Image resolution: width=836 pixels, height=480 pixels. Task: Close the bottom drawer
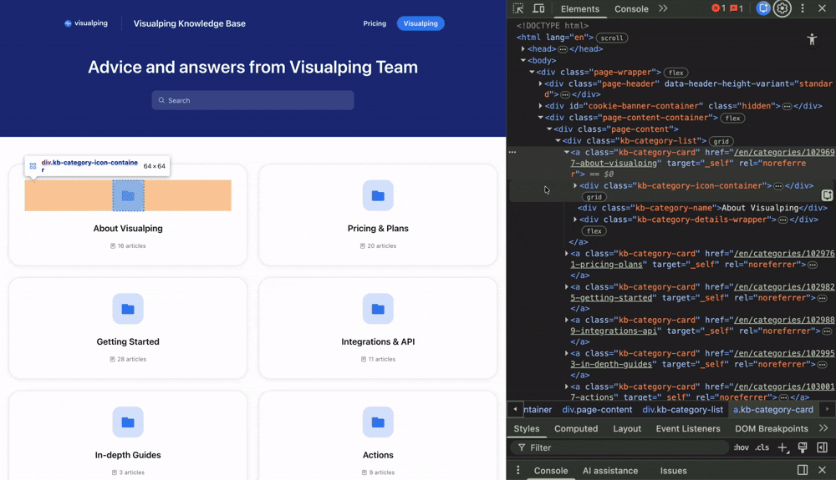coord(822,470)
